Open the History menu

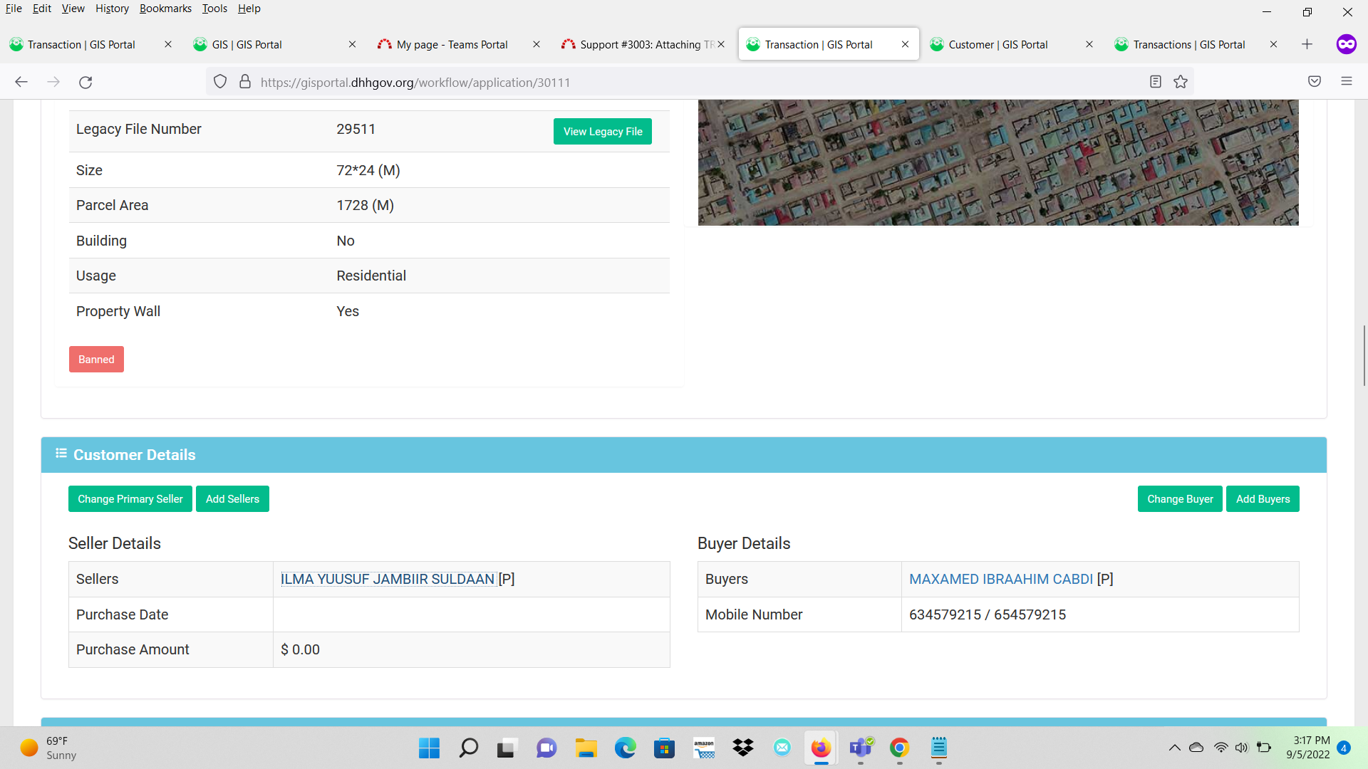pyautogui.click(x=112, y=9)
